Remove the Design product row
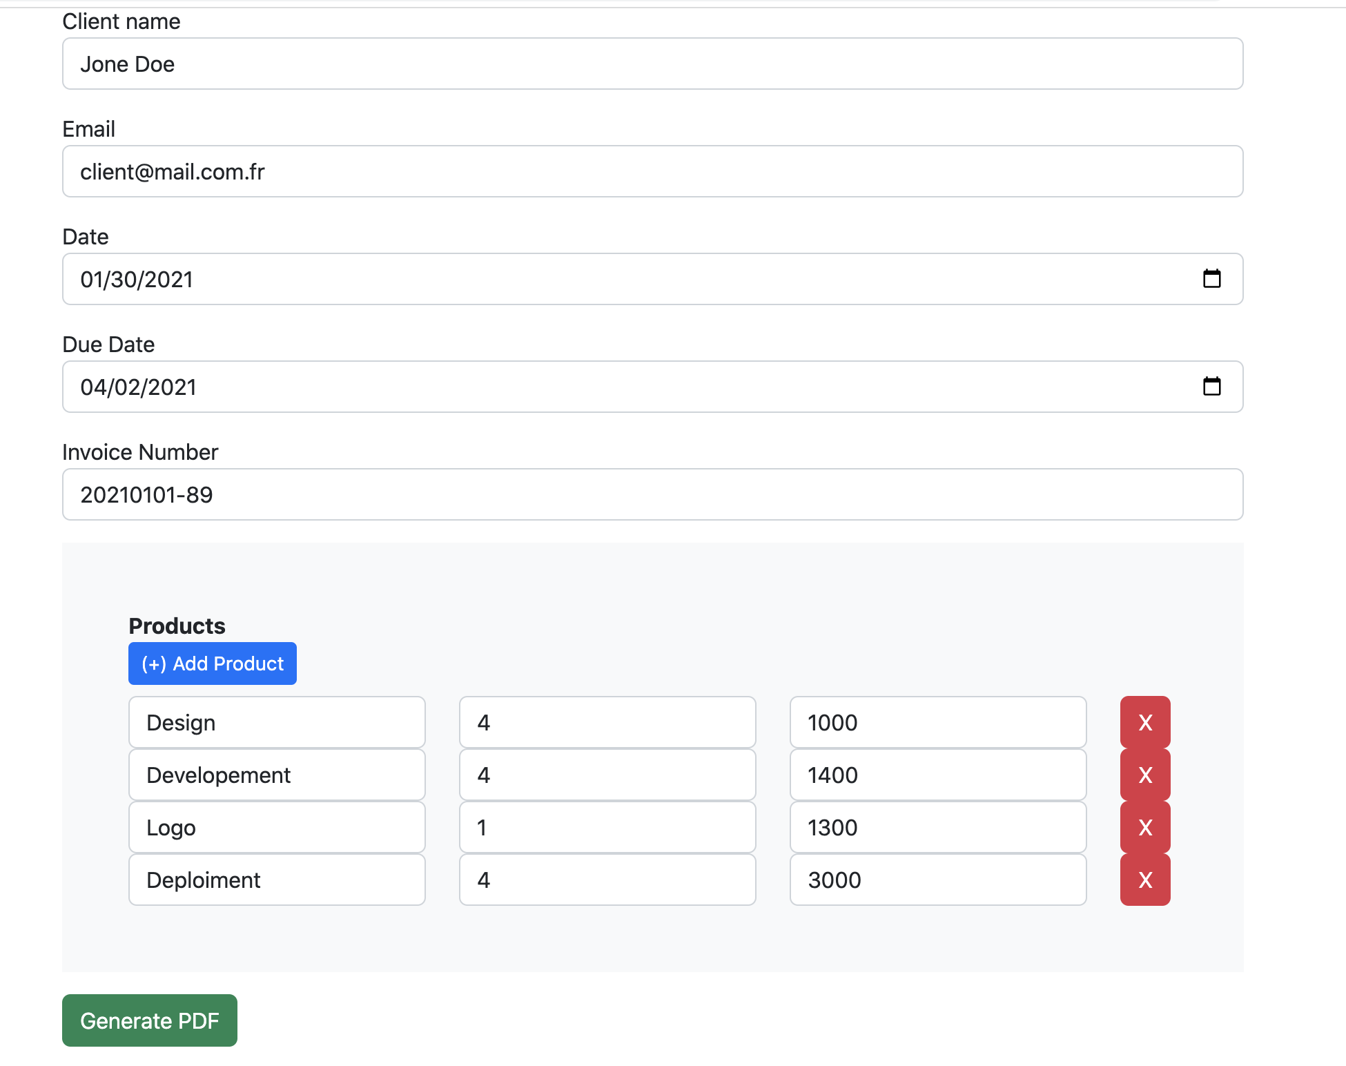Image resolution: width=1346 pixels, height=1066 pixels. pyautogui.click(x=1145, y=722)
